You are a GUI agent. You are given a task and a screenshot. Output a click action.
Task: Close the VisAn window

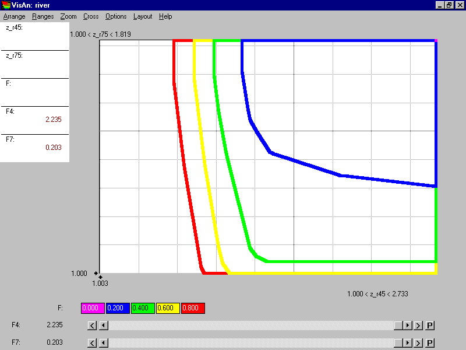[460, 5]
